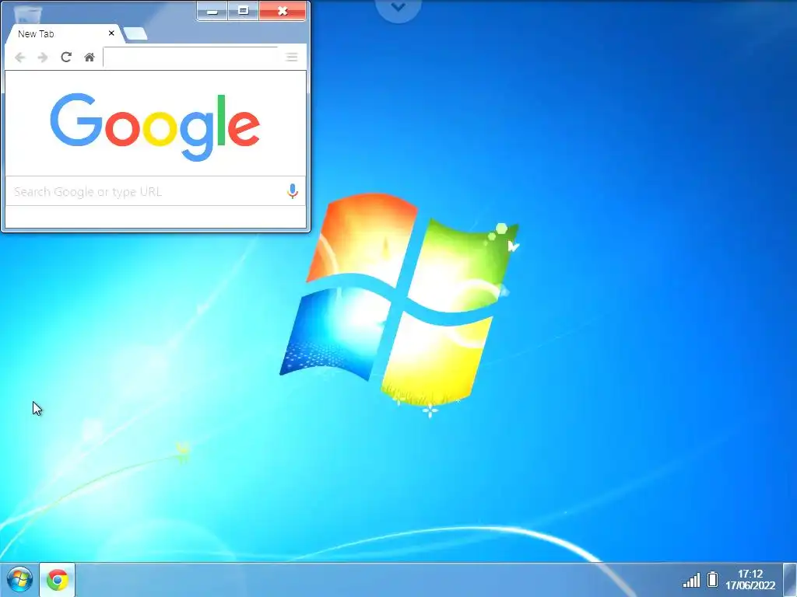
Task: Open a new tab with the tab button
Action: tap(135, 34)
